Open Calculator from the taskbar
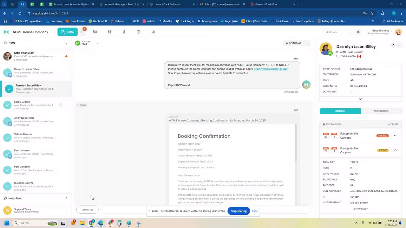The height and width of the screenshot is (228, 406). (x=119, y=223)
